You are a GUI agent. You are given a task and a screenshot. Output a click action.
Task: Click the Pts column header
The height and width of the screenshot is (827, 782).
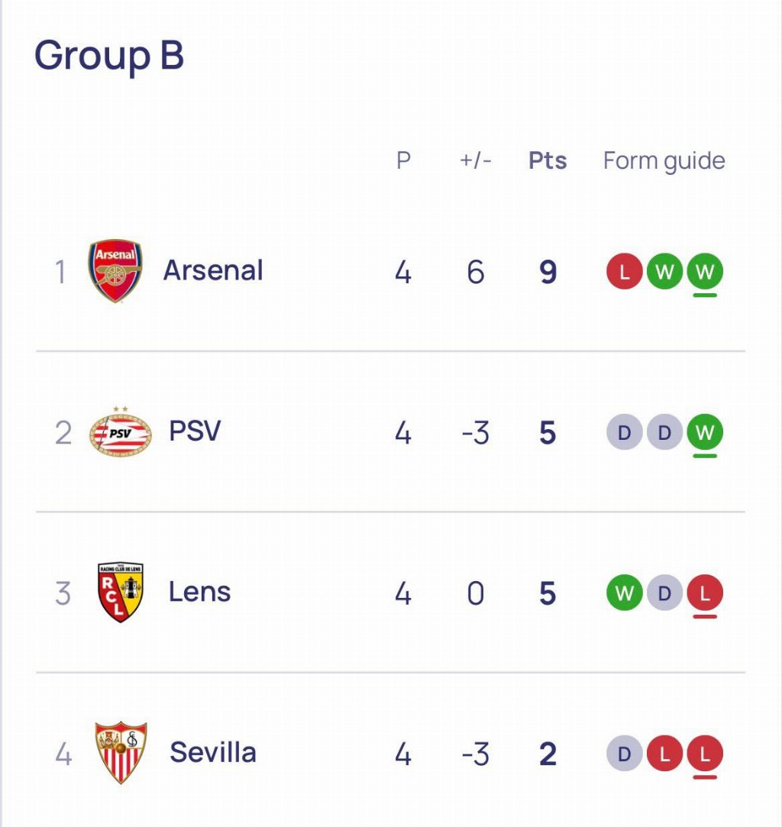[548, 161]
